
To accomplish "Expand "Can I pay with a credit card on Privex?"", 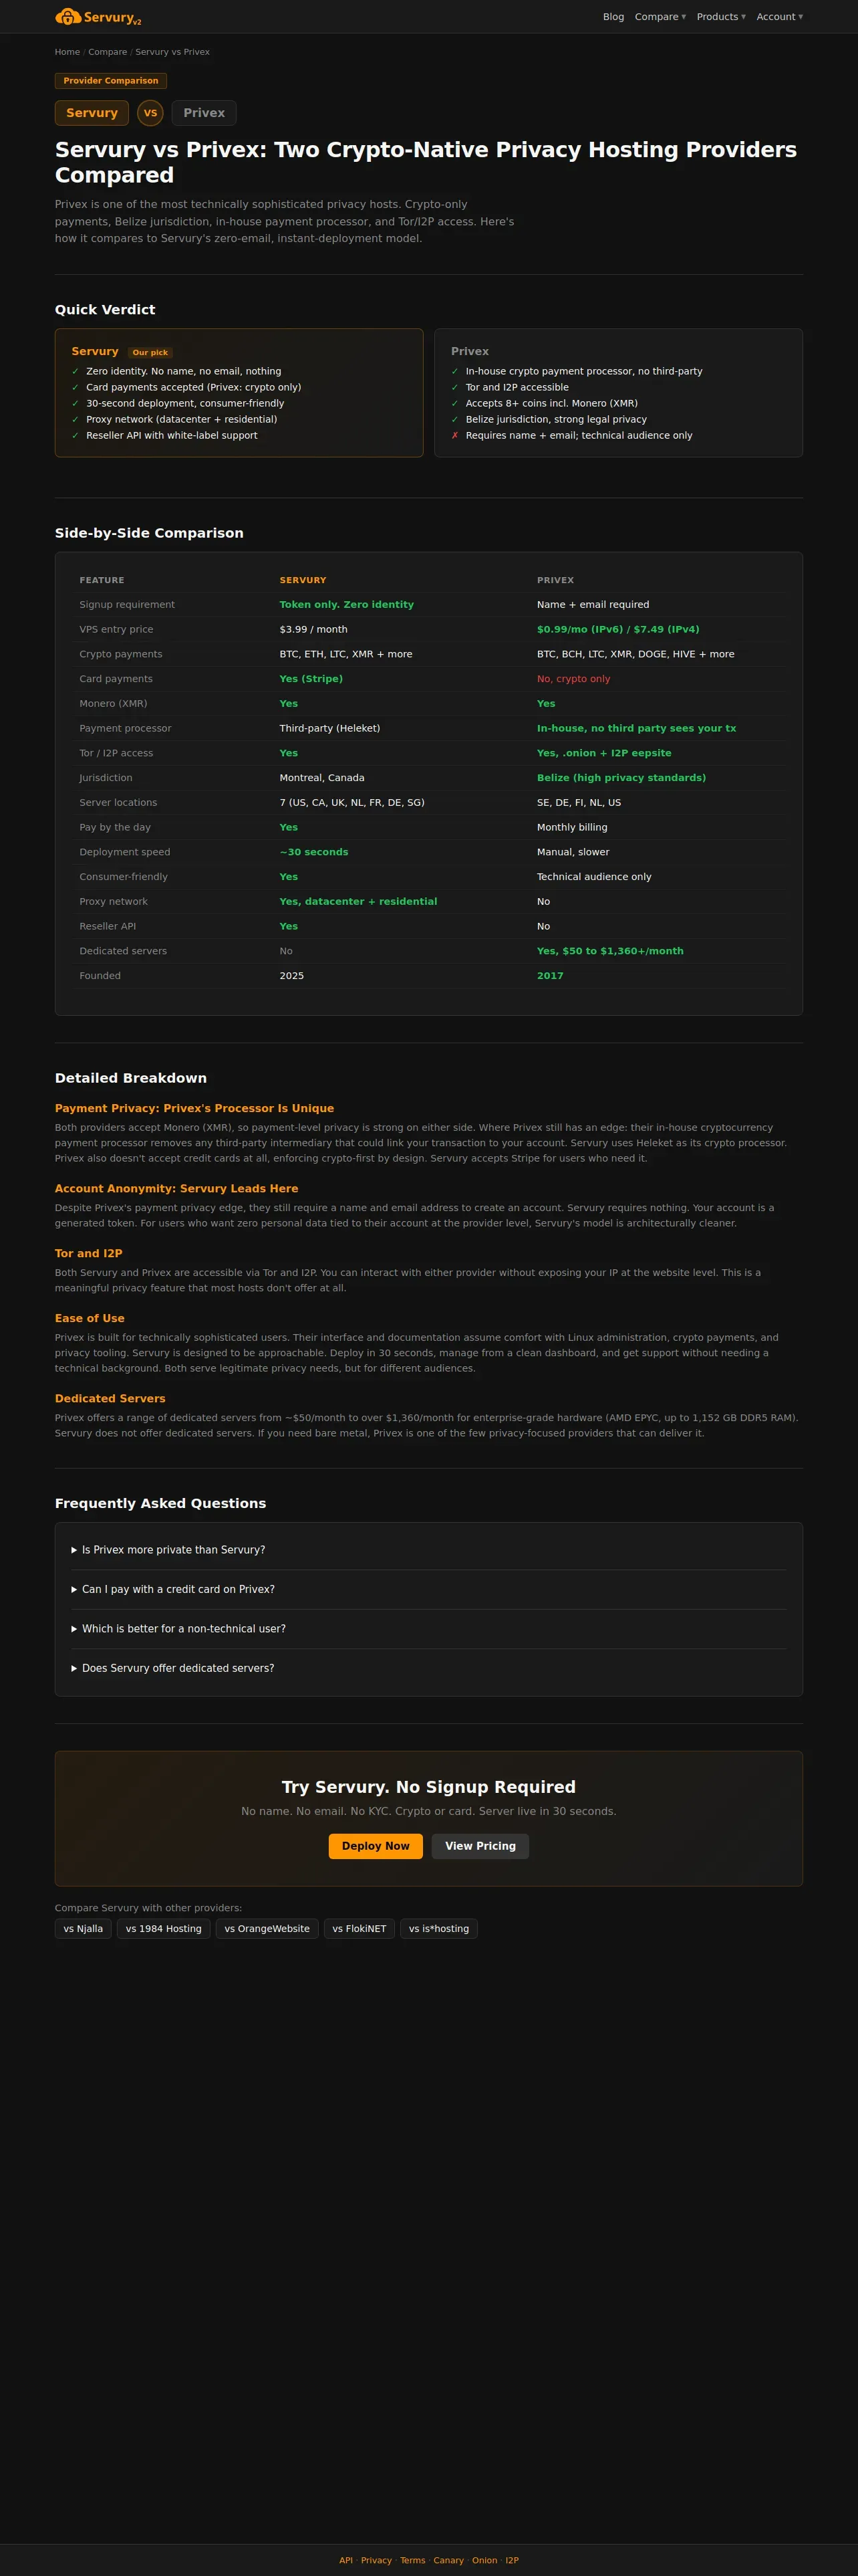I will click(x=428, y=1589).
